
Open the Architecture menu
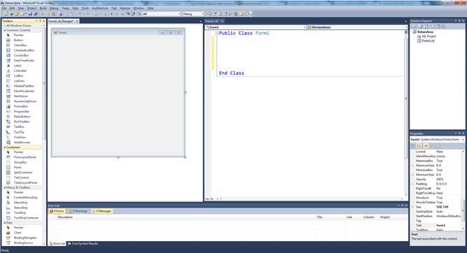click(x=100, y=8)
